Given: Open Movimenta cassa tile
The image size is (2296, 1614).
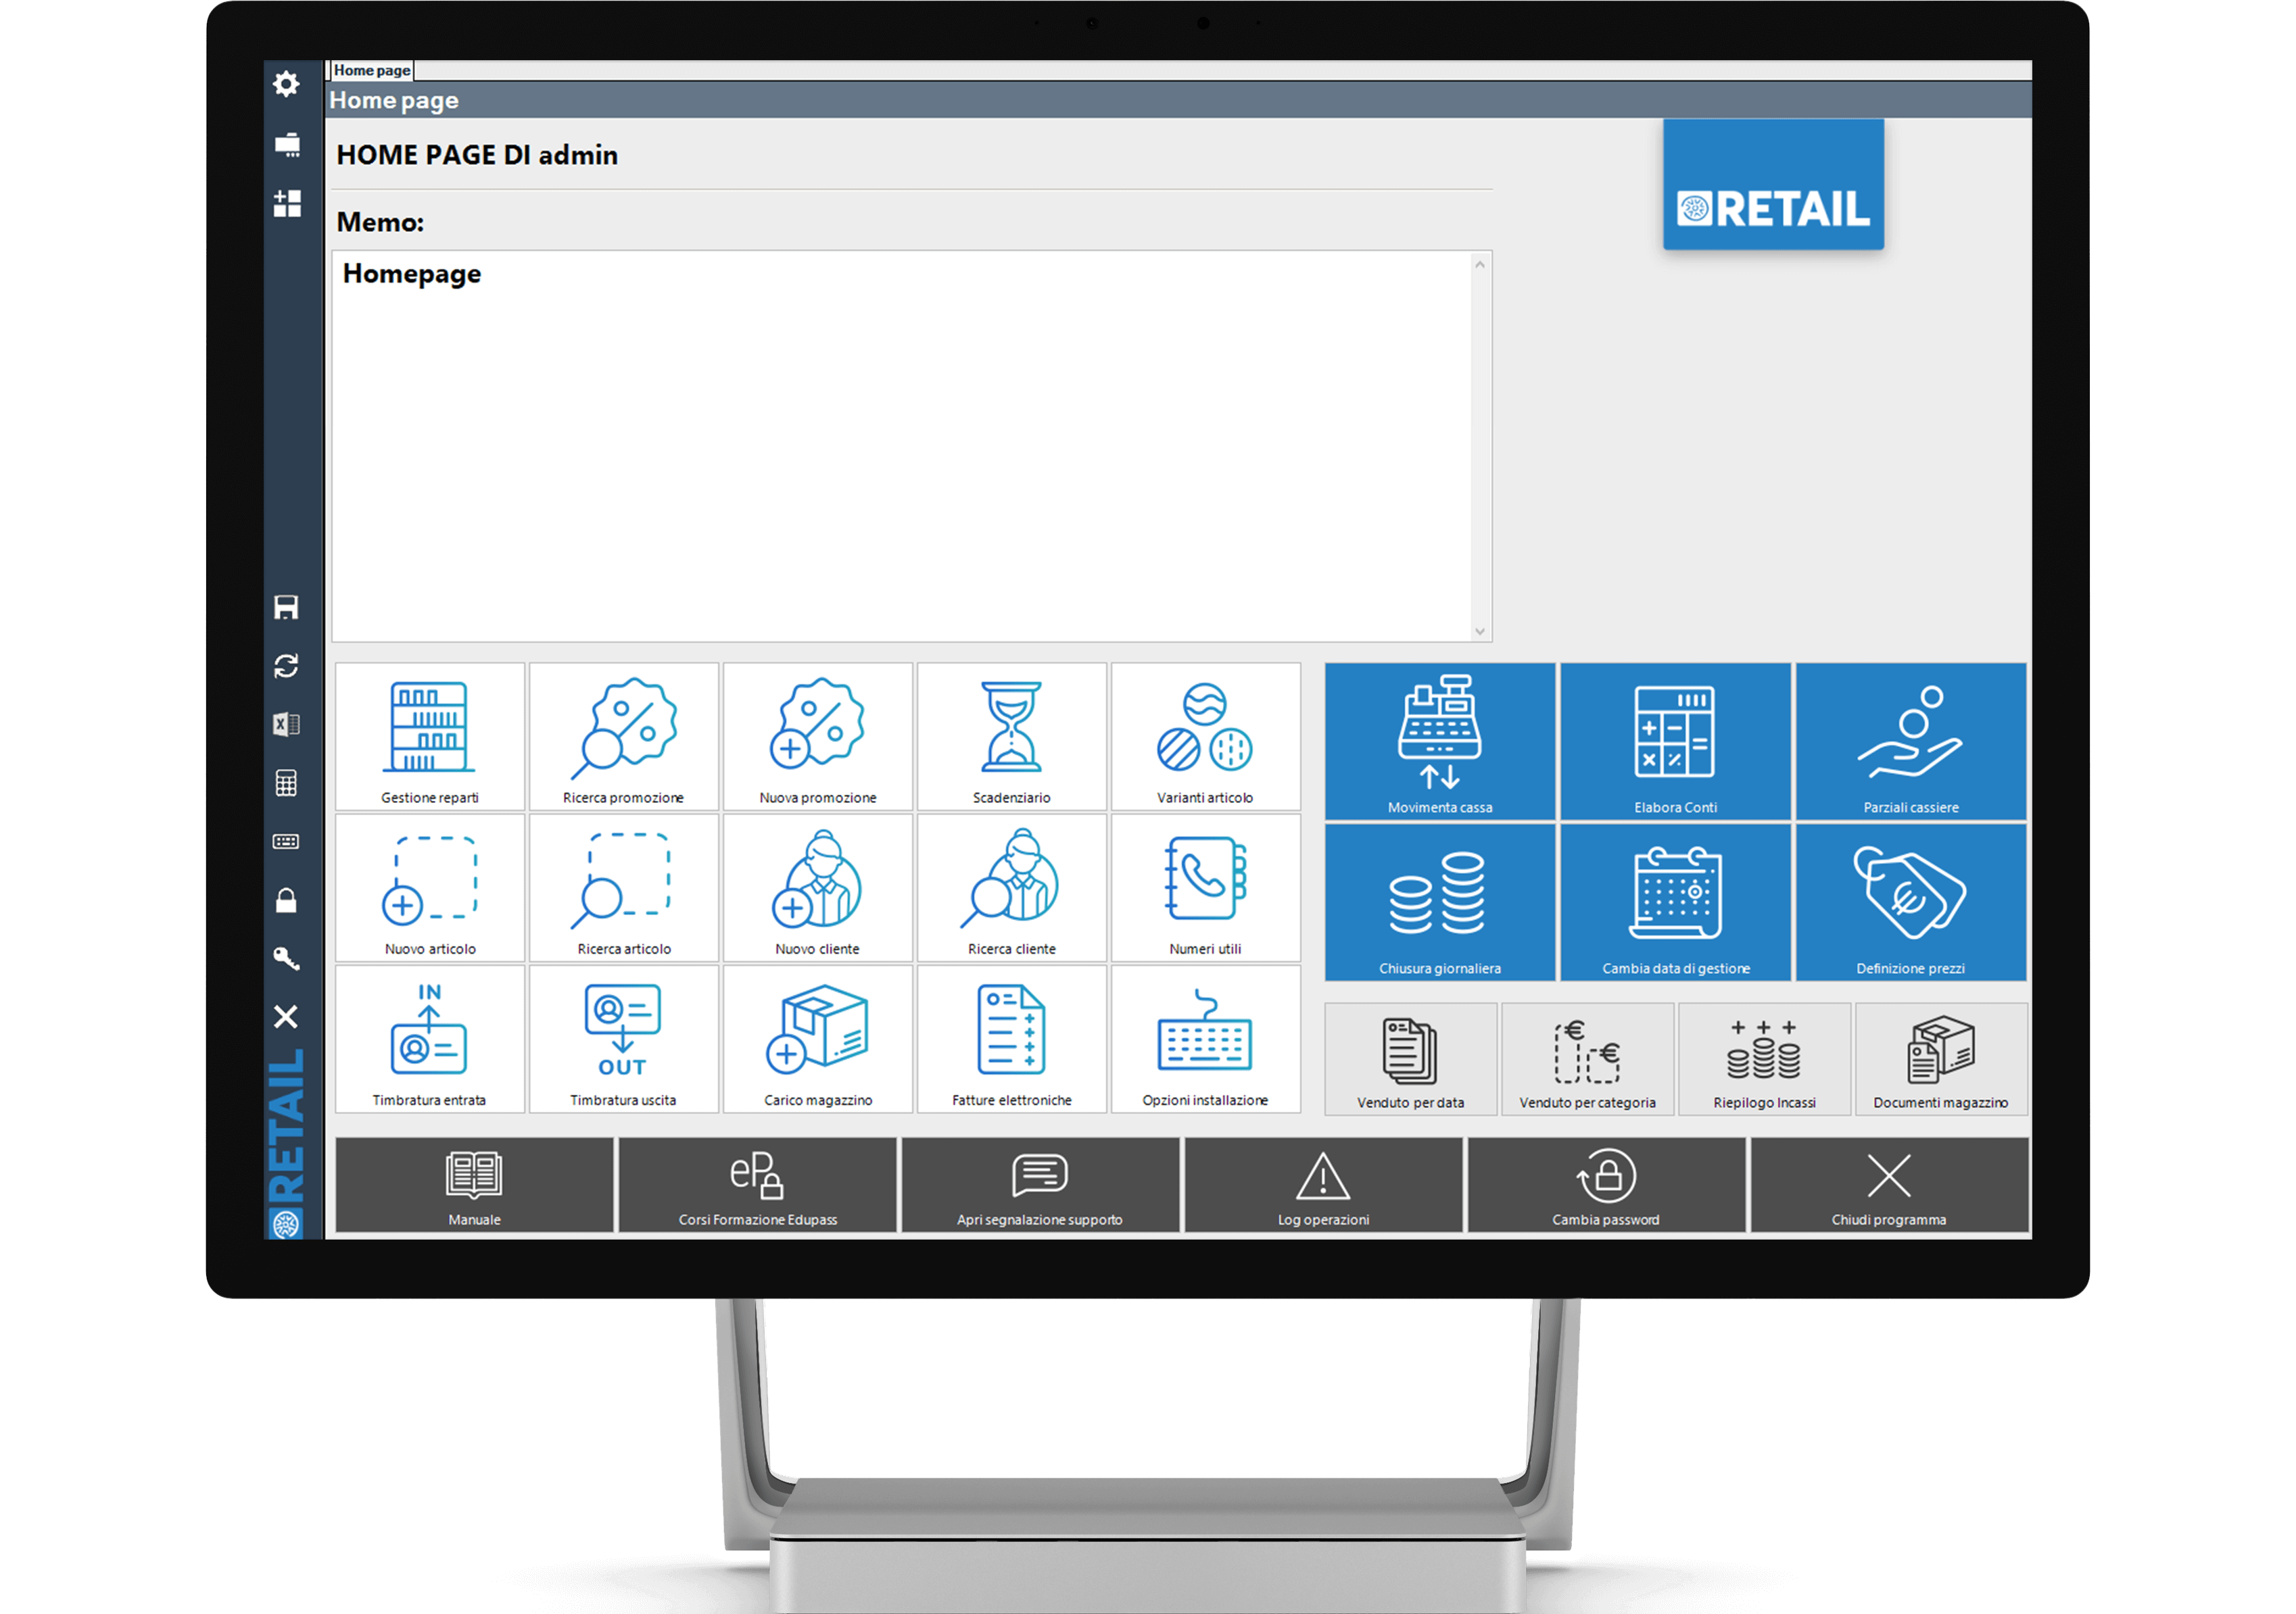Looking at the screenshot, I should pos(1440,741).
